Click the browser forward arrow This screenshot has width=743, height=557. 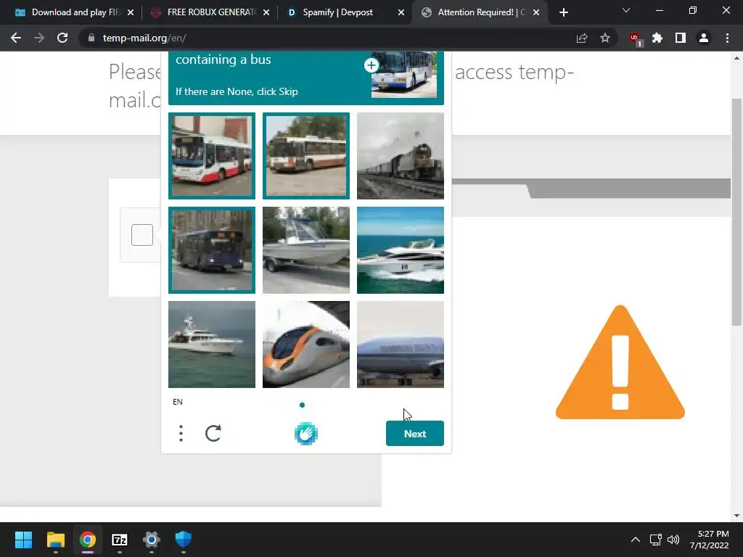(39, 38)
